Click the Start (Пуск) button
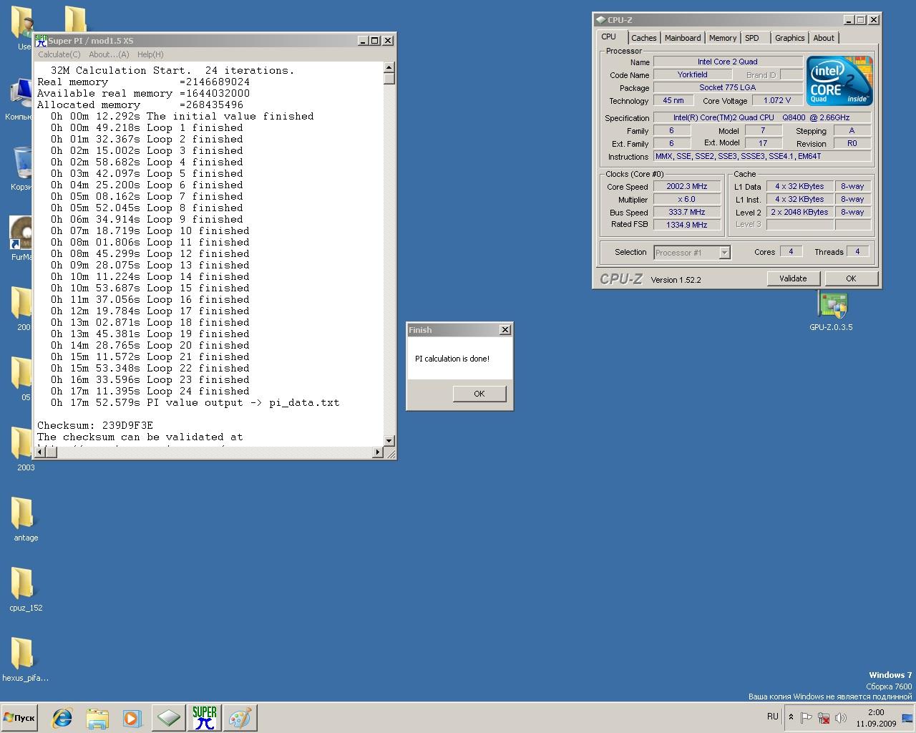916x733 pixels. coord(19,718)
